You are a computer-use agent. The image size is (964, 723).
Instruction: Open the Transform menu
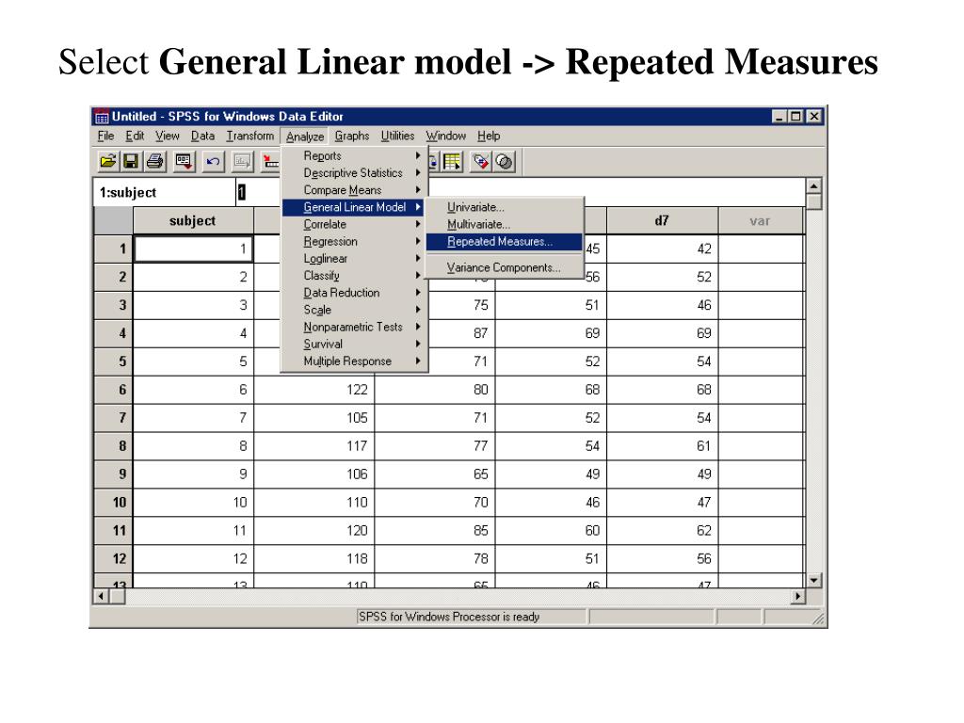250,136
